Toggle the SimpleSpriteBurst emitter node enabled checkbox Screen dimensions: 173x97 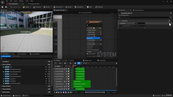88,22
